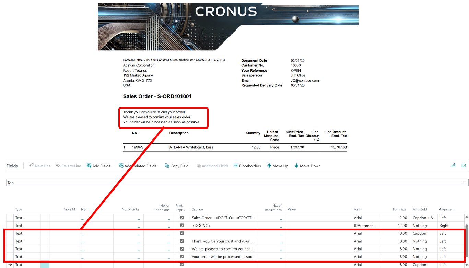Click the Copy Field action icon

click(x=167, y=166)
